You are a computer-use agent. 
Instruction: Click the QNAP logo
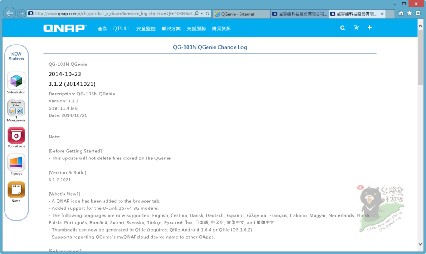point(65,28)
